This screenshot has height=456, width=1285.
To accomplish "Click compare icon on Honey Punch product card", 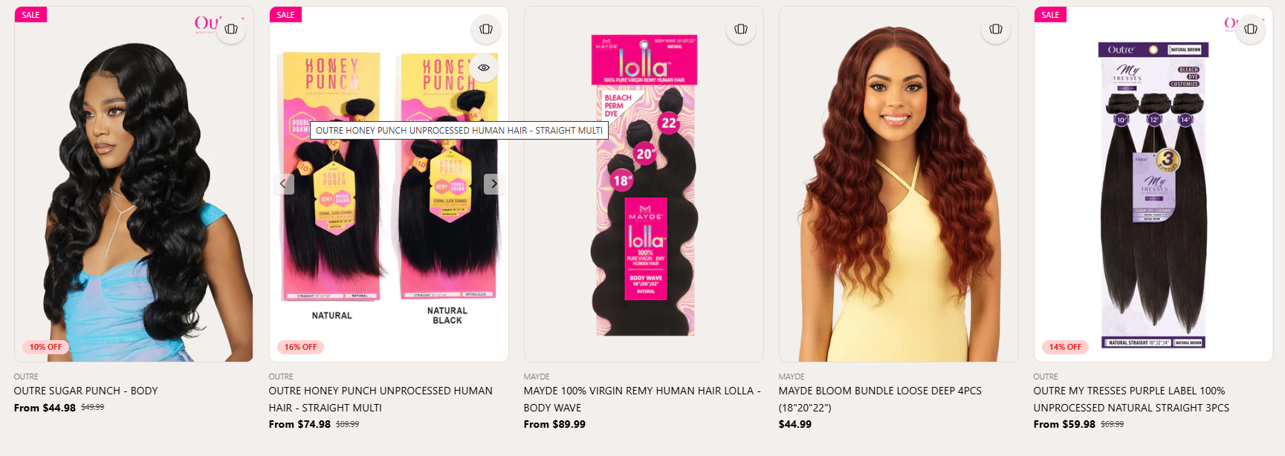I will (486, 29).
